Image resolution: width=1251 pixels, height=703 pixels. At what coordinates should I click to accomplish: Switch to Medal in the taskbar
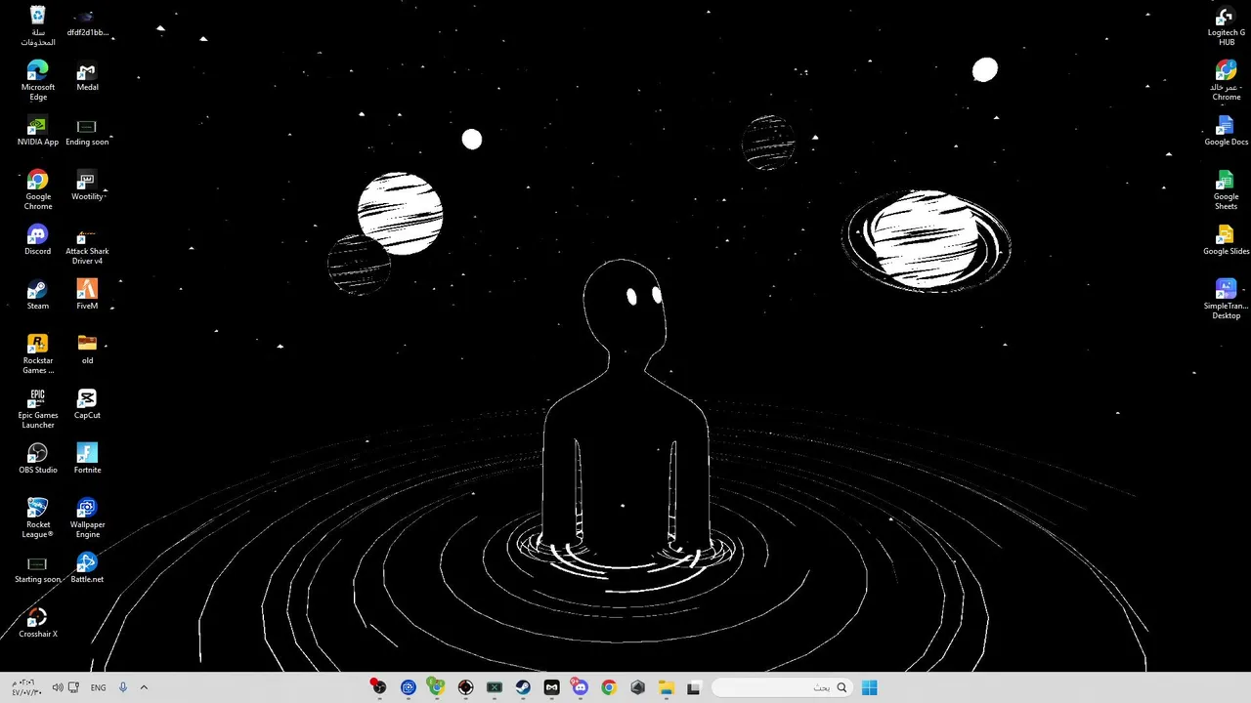[x=551, y=687]
